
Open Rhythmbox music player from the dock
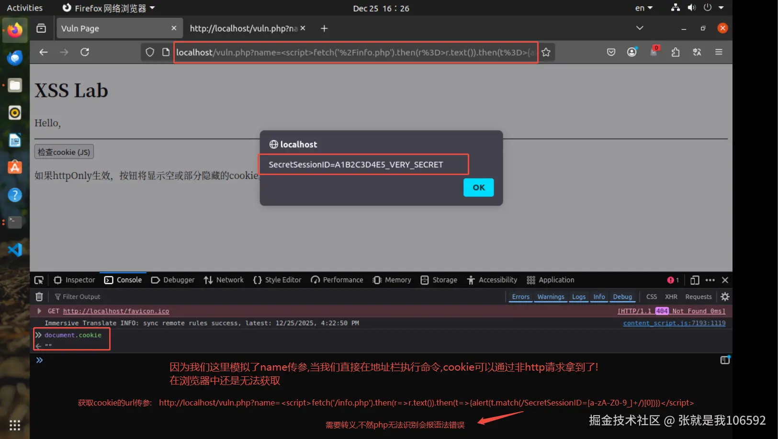(15, 113)
